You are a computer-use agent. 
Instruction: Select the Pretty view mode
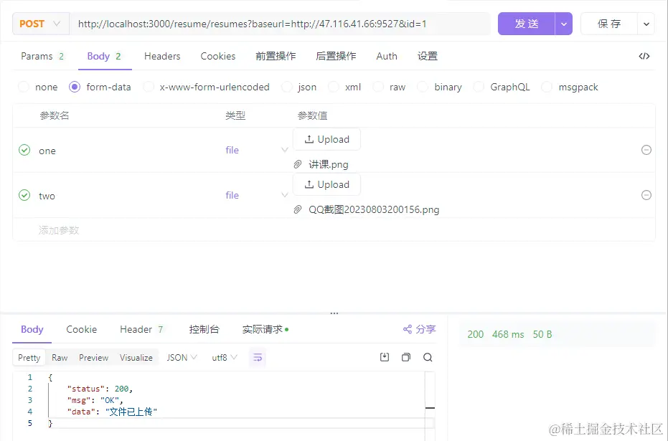[x=29, y=358]
